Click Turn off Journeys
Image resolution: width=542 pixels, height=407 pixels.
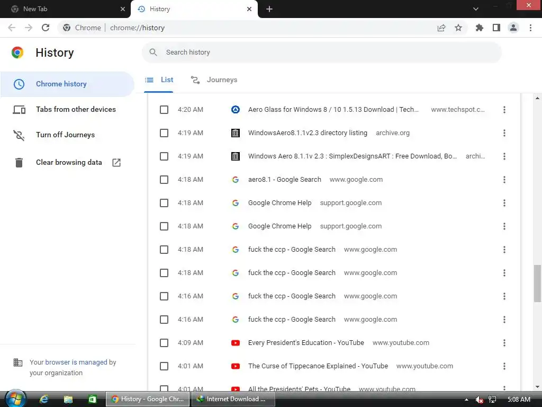67,135
